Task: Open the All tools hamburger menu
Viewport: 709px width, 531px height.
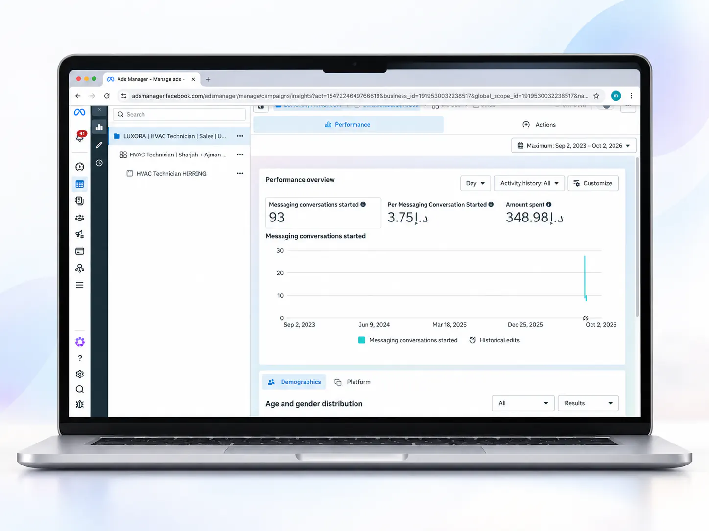Action: click(80, 285)
